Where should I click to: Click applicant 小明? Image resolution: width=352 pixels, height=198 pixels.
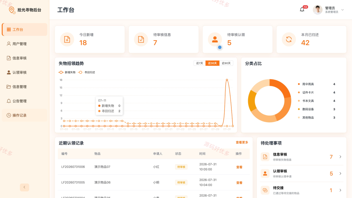pyautogui.click(x=156, y=183)
